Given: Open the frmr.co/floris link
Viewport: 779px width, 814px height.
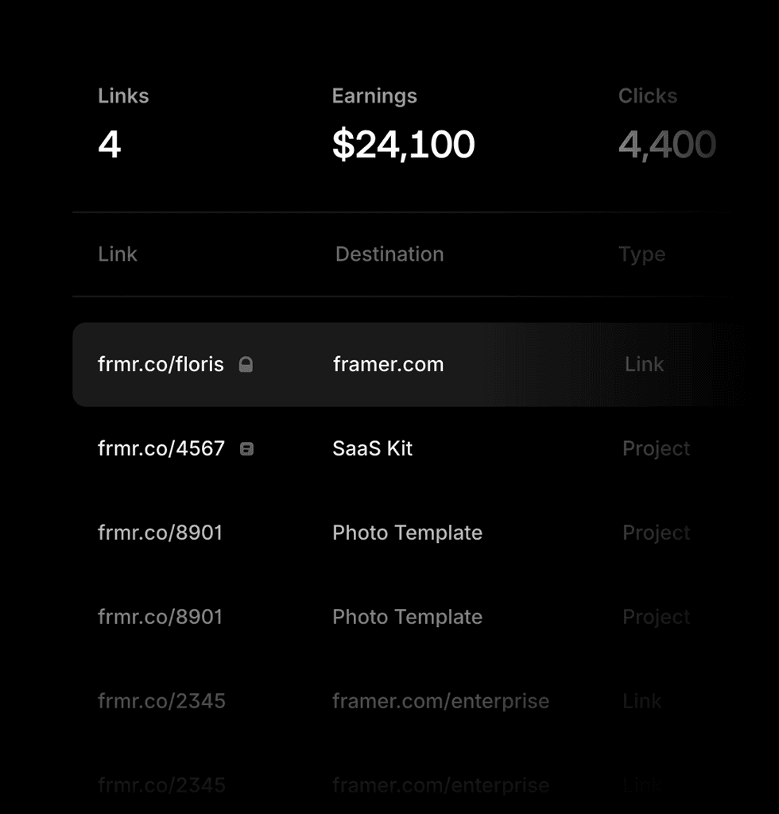Looking at the screenshot, I should tap(161, 365).
